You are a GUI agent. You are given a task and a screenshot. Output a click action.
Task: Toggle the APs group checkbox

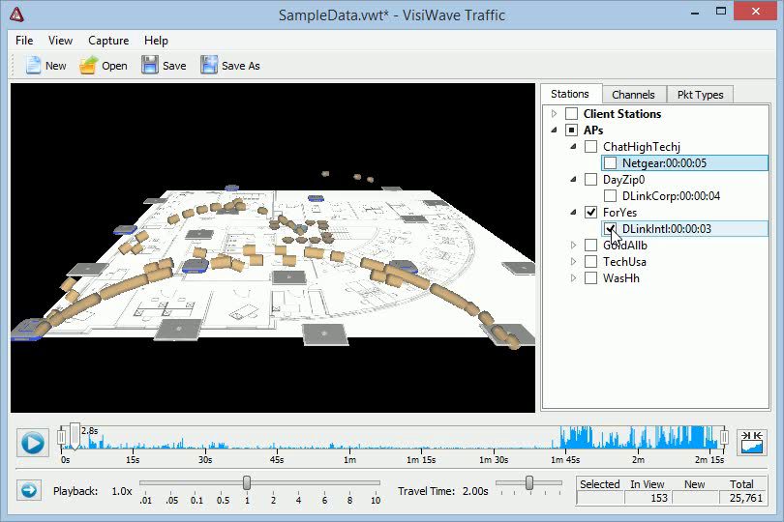[x=571, y=130]
